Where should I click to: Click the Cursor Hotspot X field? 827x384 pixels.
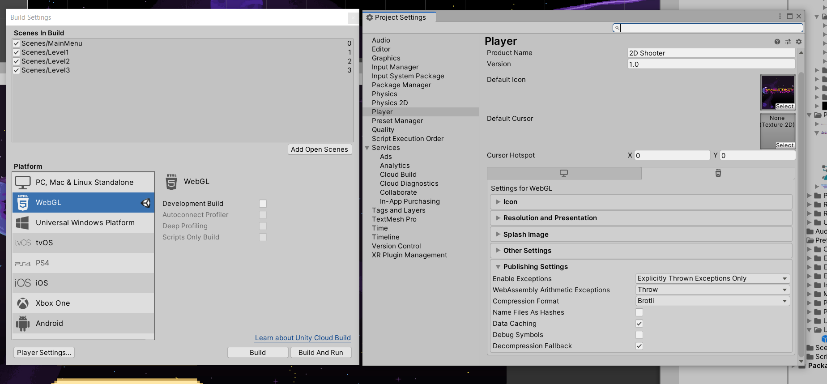click(672, 155)
